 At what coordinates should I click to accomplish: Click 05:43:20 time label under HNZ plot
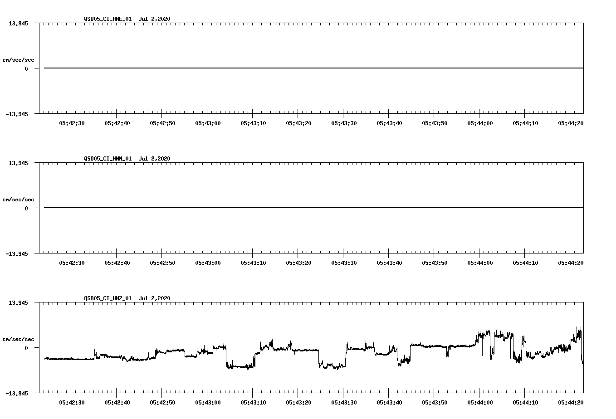(298, 402)
